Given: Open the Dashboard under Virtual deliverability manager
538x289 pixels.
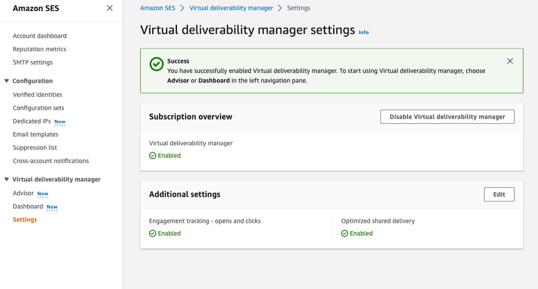Looking at the screenshot, I should point(28,206).
